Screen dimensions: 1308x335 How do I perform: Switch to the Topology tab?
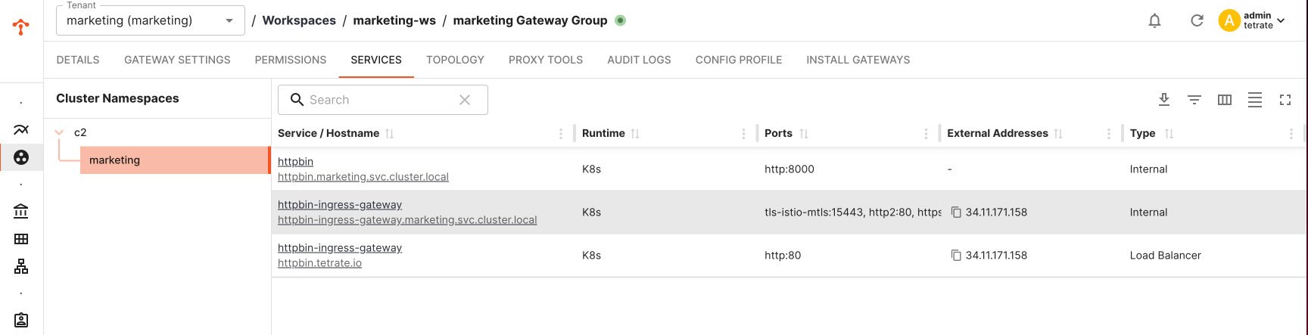(x=455, y=60)
